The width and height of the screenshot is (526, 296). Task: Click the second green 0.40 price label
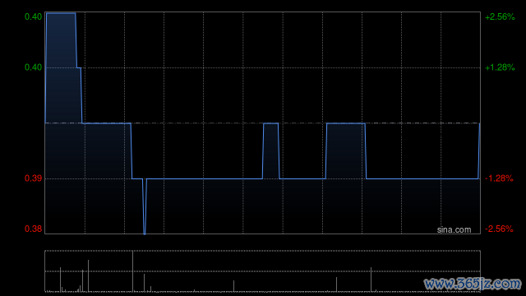click(33, 67)
